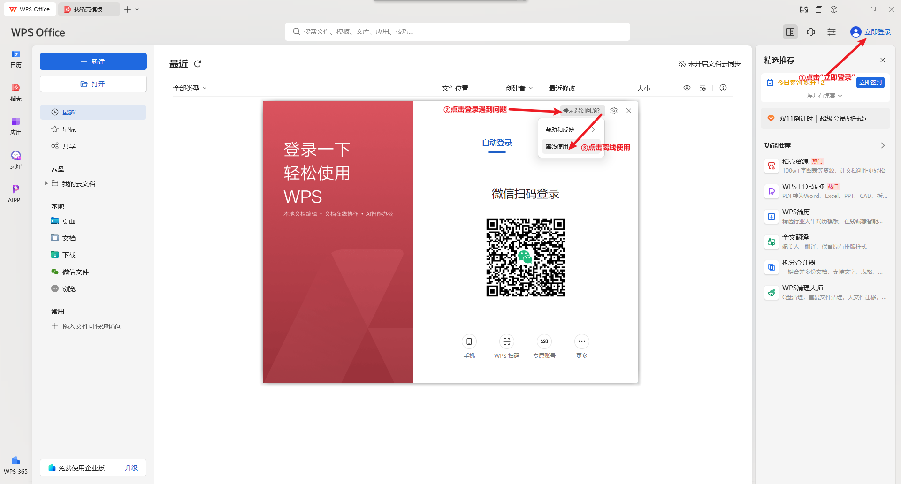
Task: Choose the SSO 专属账号 login icon
Action: (544, 341)
